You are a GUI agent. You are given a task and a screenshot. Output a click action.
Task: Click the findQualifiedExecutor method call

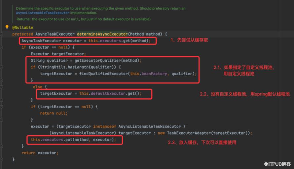click(x=104, y=74)
